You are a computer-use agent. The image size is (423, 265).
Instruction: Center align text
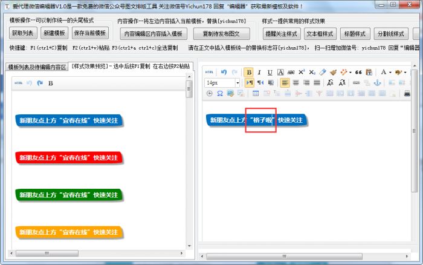click(296, 83)
